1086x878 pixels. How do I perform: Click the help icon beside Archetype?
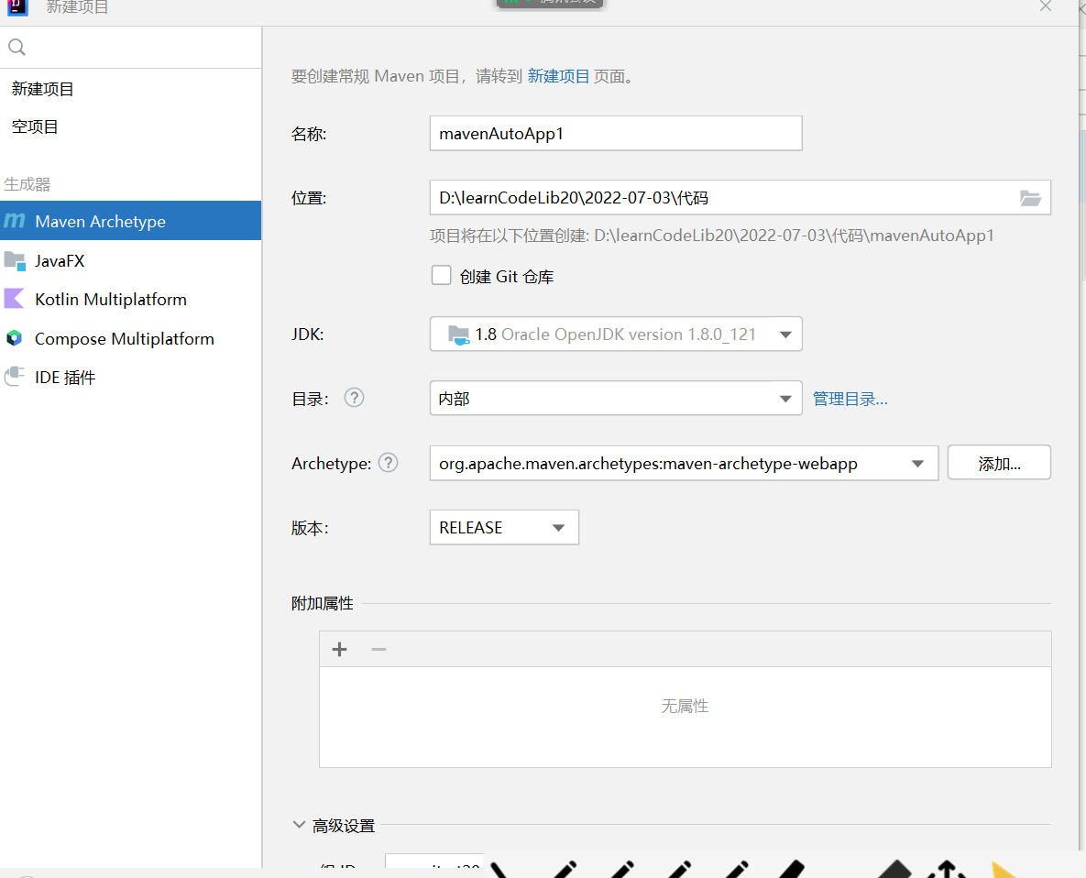coord(389,463)
